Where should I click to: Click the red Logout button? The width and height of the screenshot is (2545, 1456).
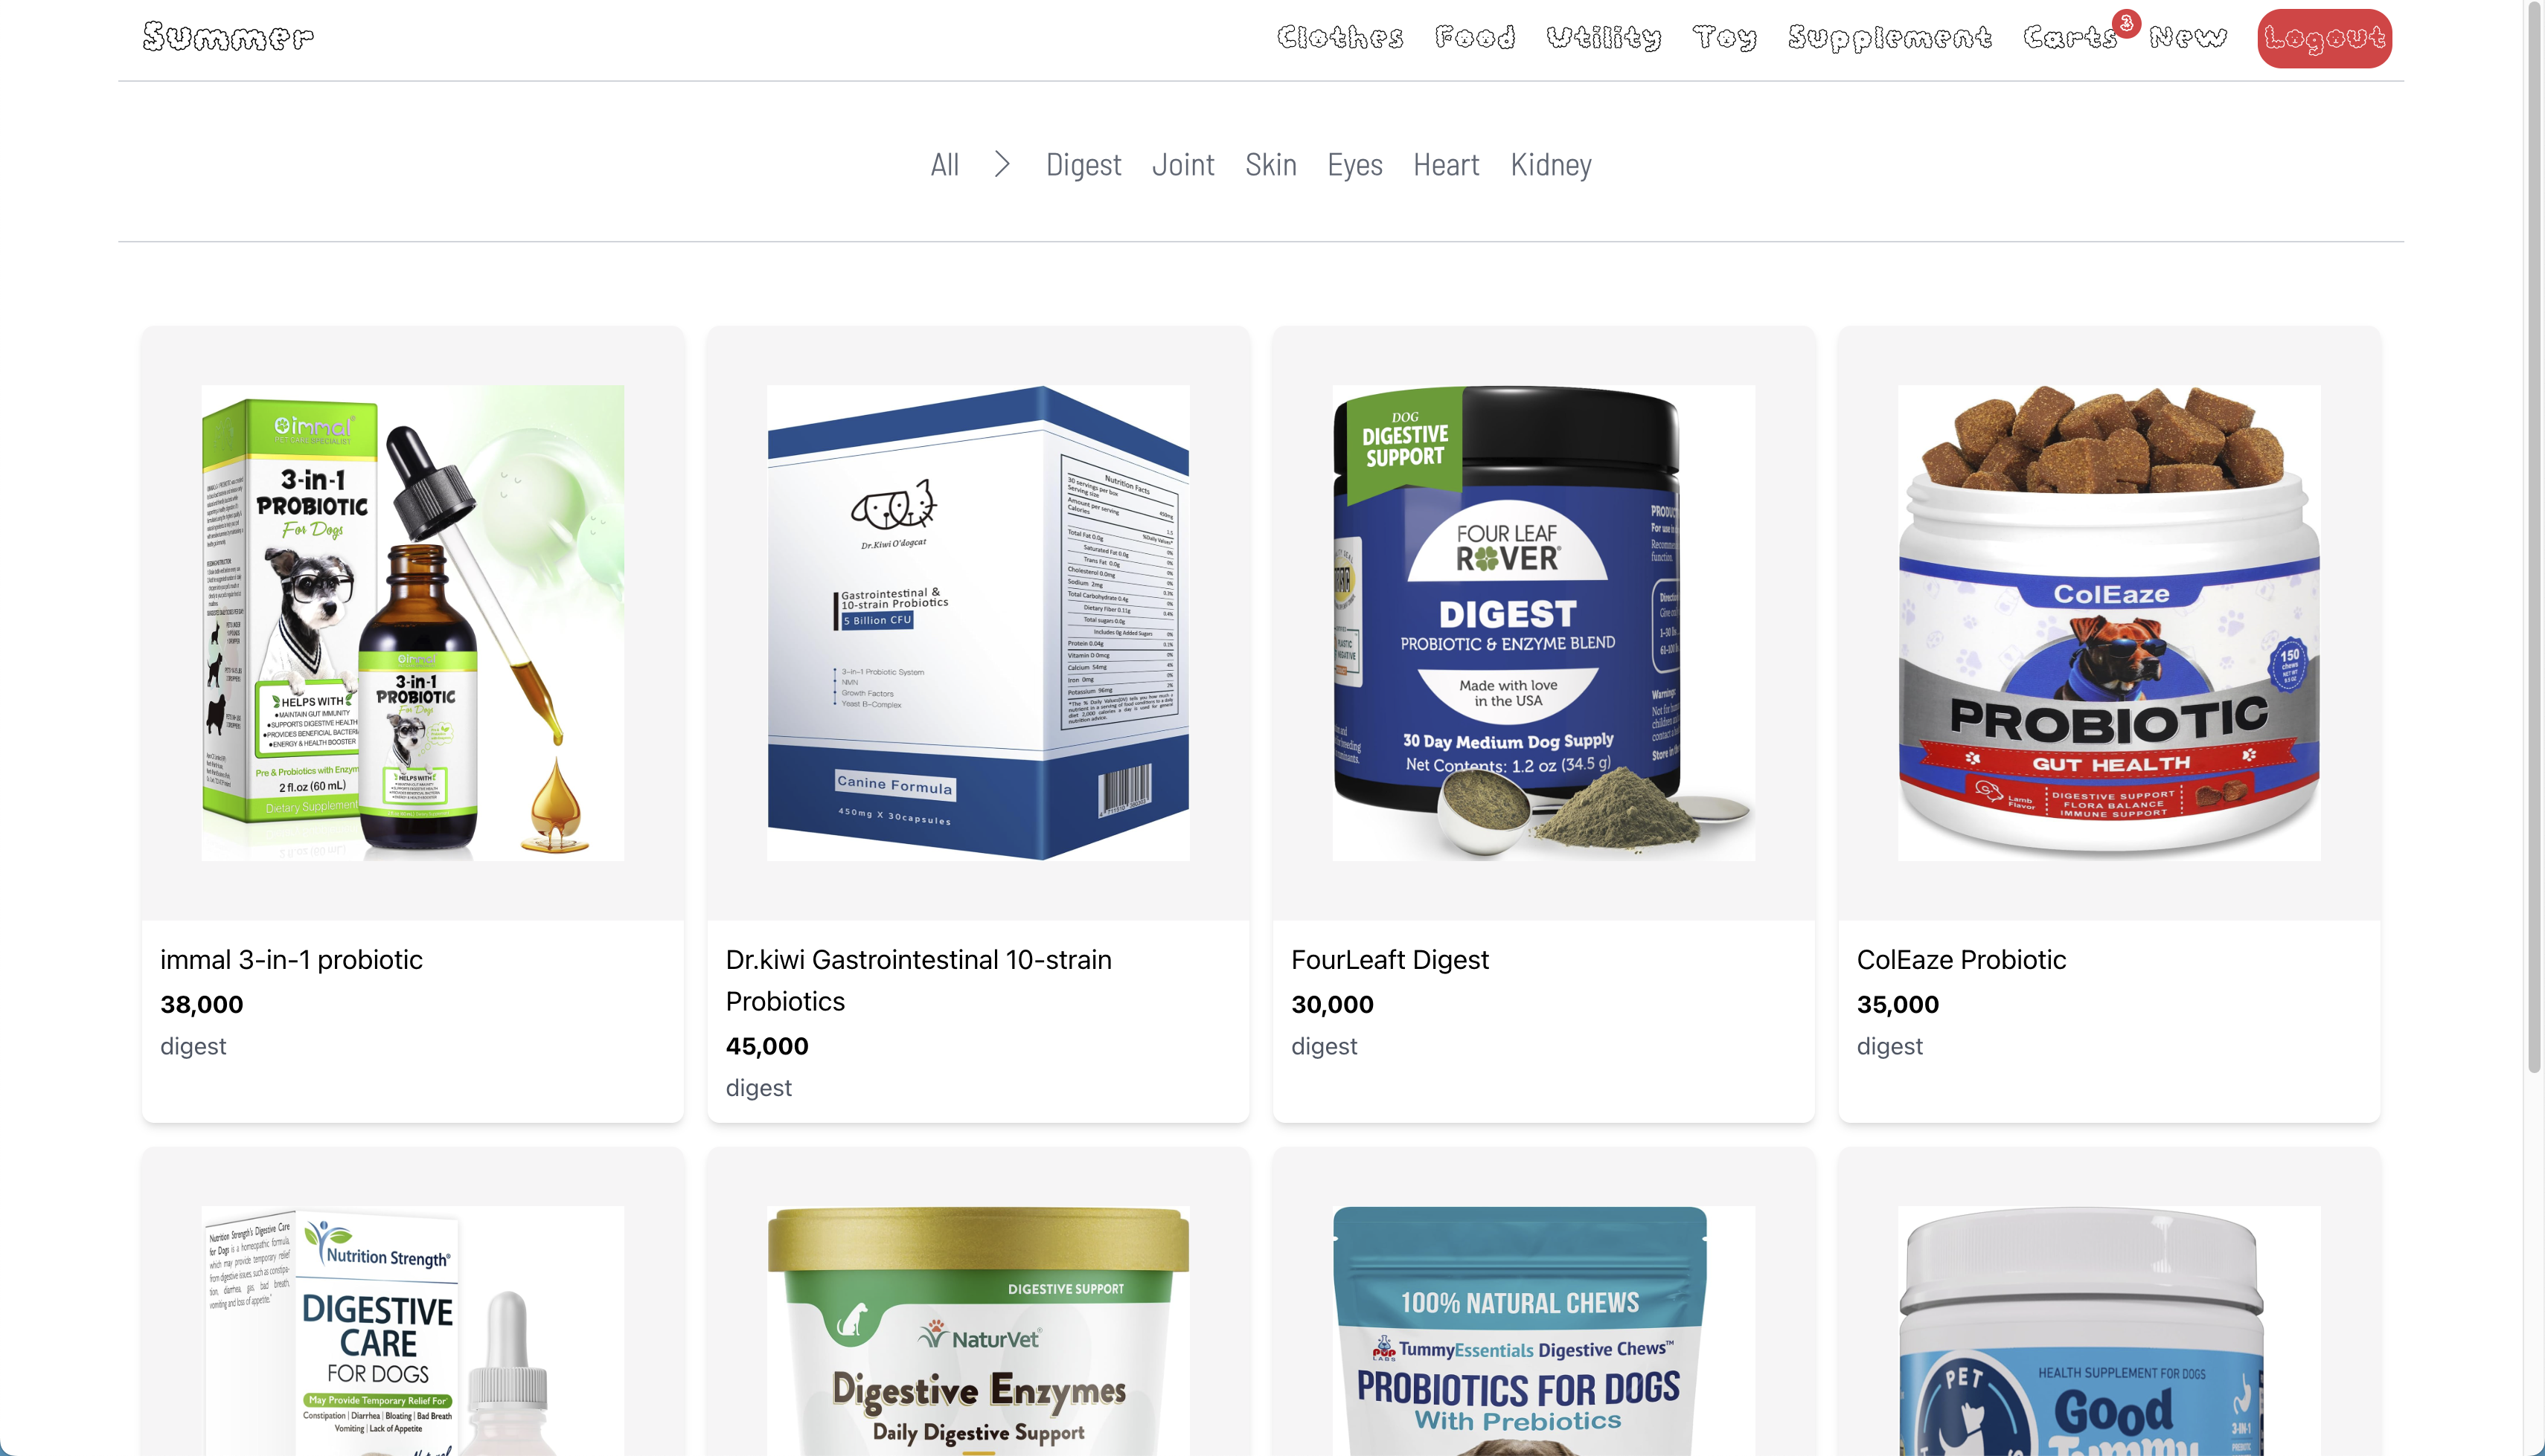2324,39
